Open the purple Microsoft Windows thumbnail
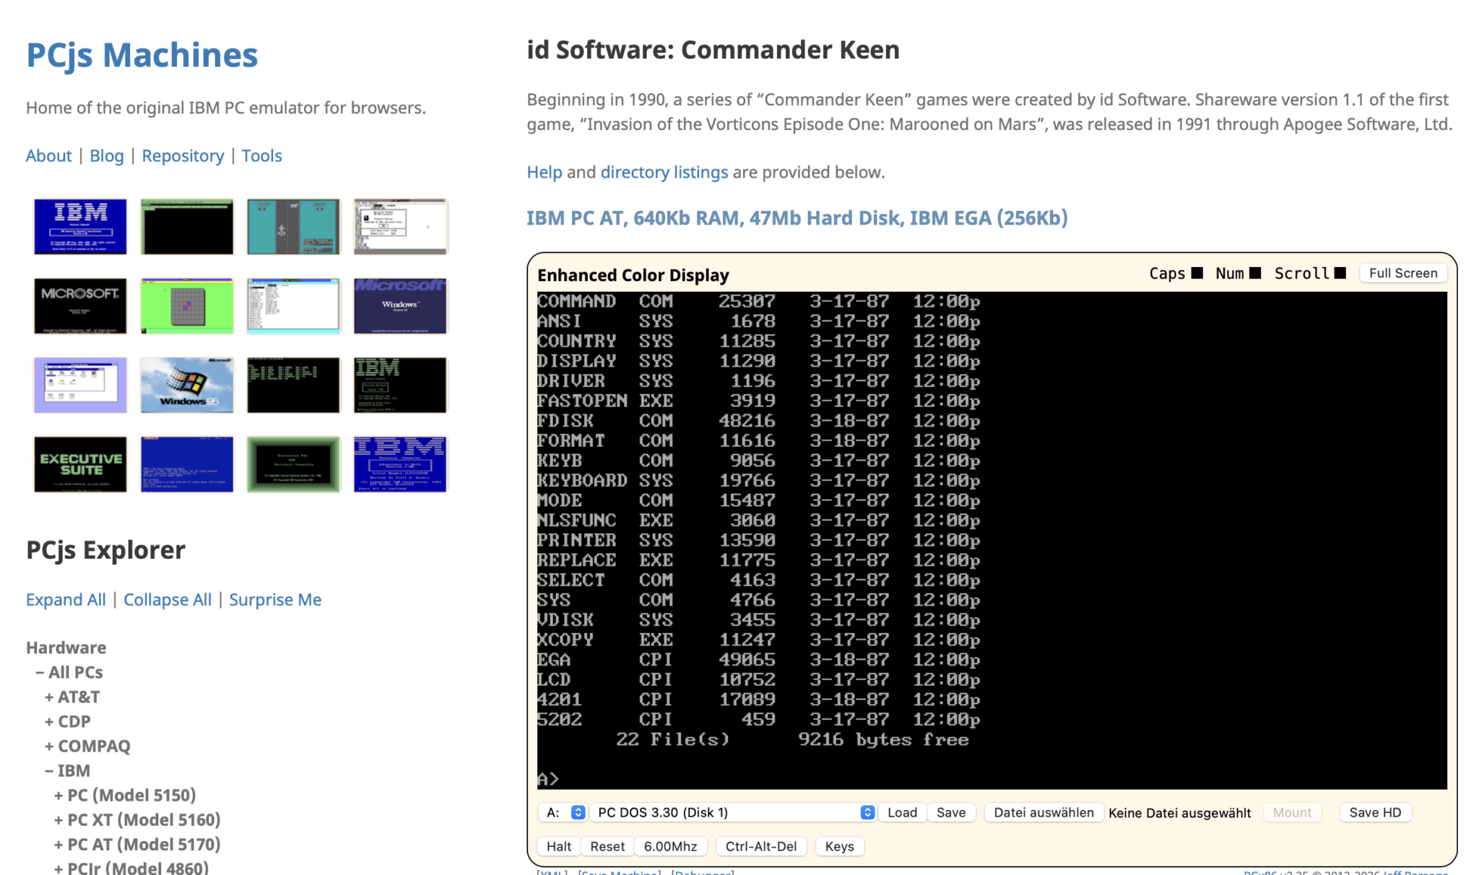The width and height of the screenshot is (1479, 875). pyautogui.click(x=400, y=306)
